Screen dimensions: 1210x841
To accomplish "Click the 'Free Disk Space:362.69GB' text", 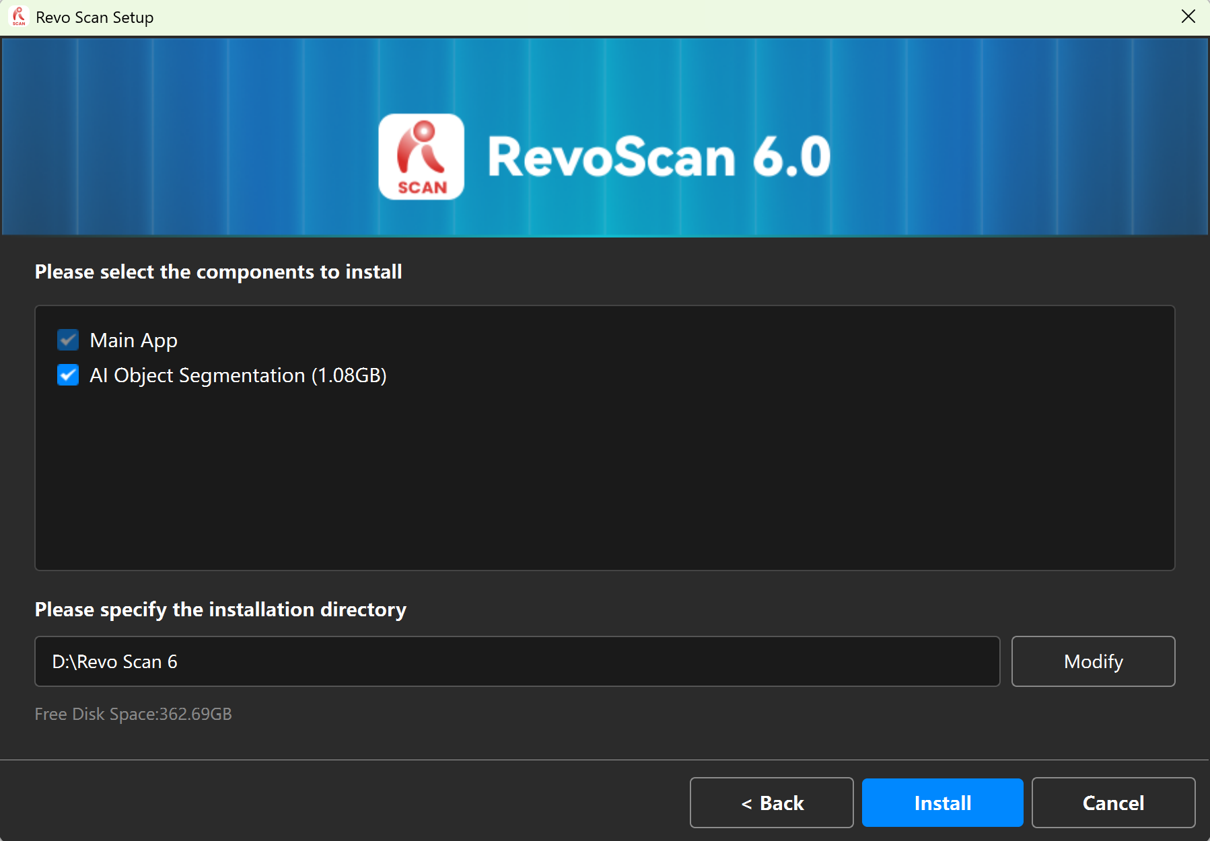I will (133, 714).
